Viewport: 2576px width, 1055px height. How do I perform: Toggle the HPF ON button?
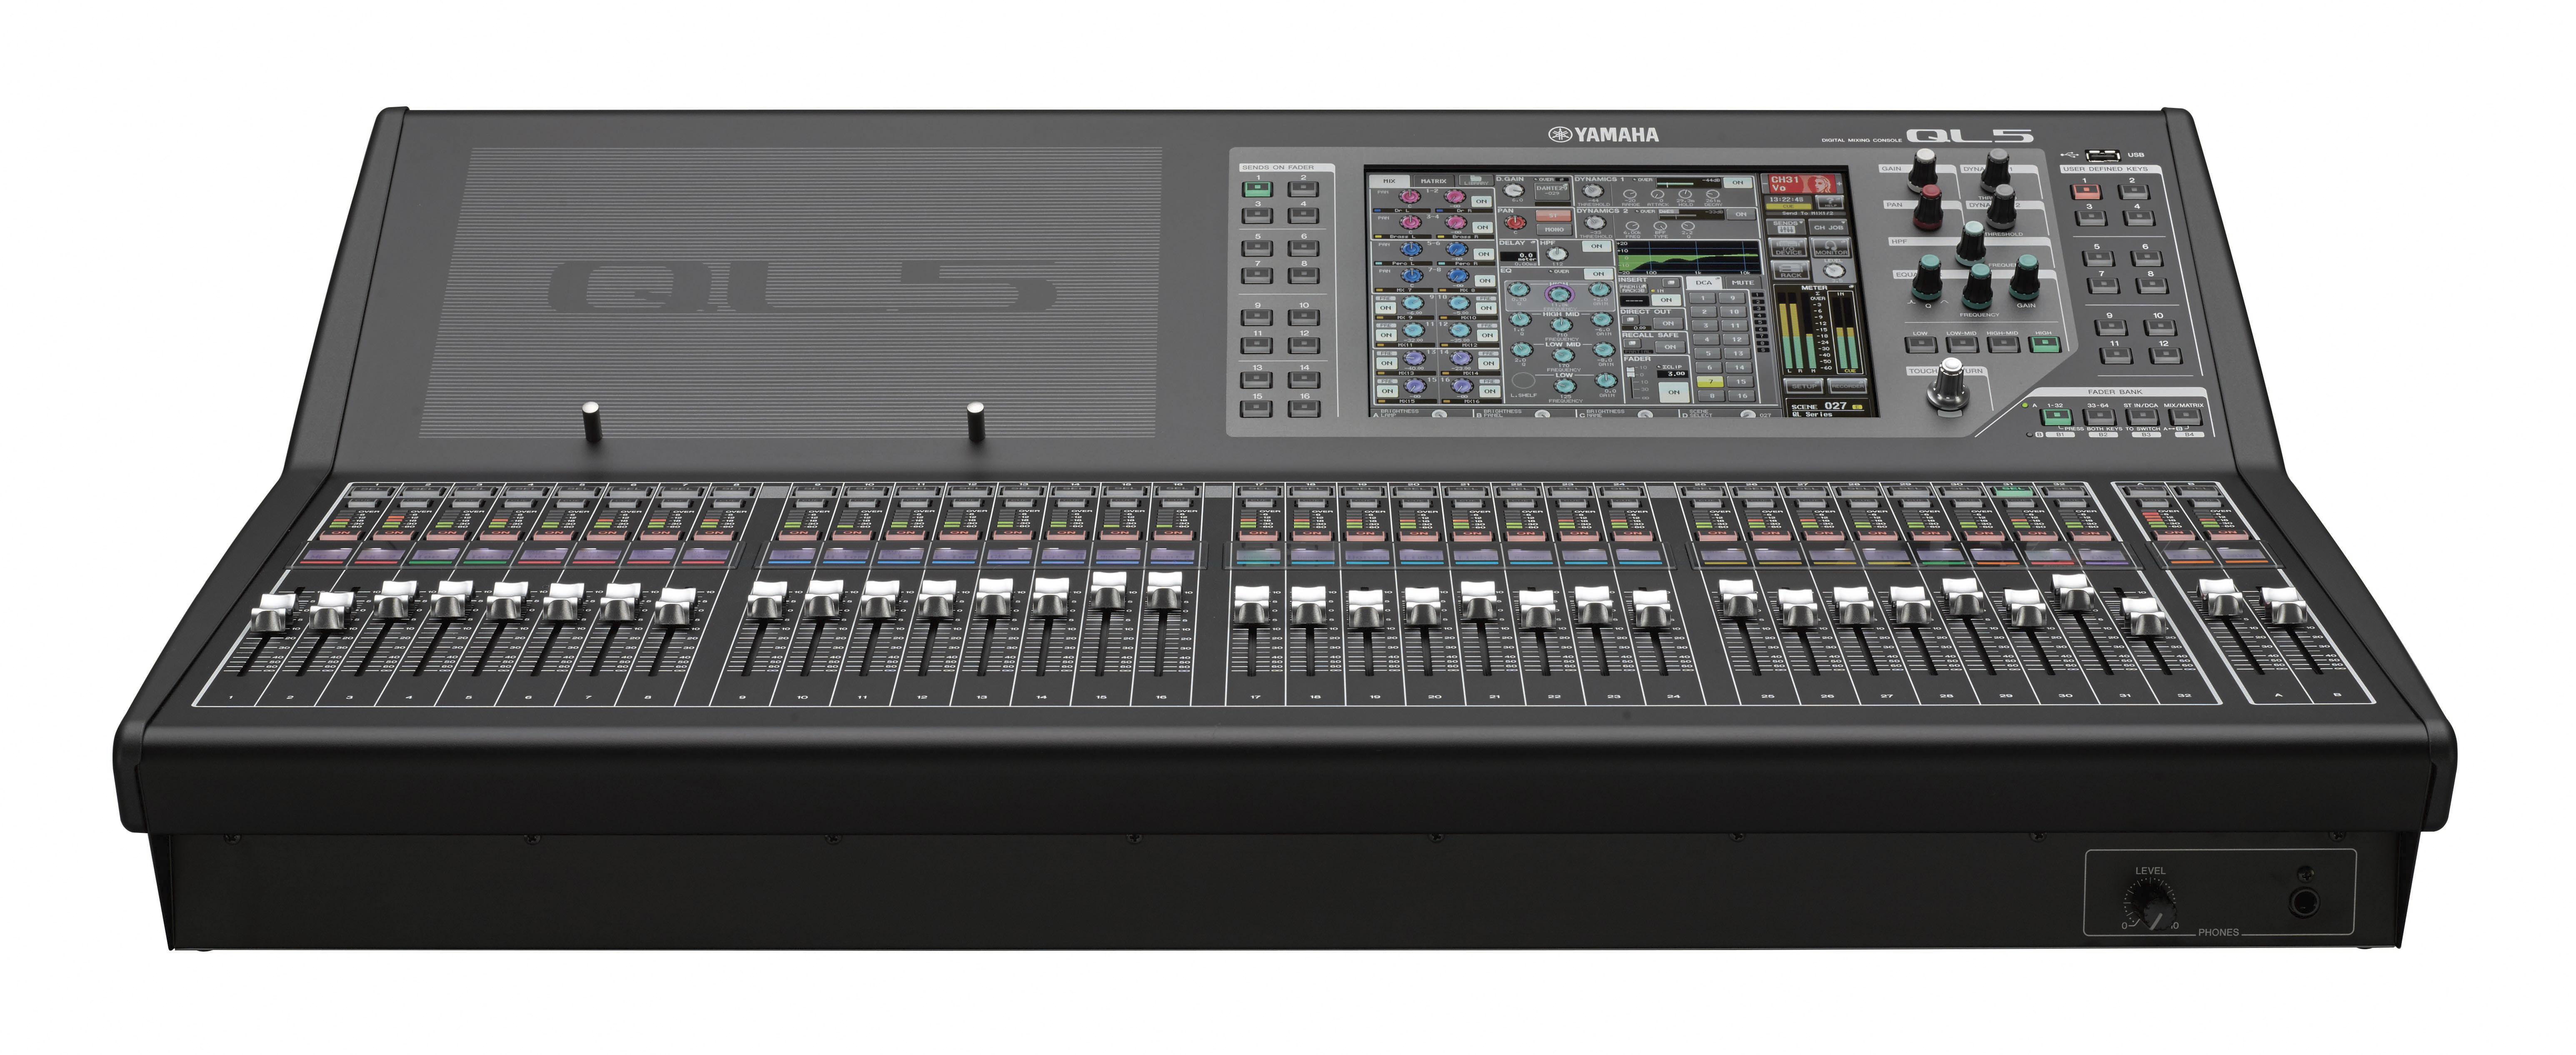coord(1597,246)
